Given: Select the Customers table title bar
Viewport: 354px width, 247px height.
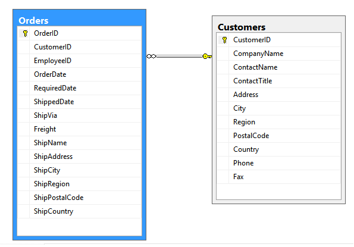Looking at the screenshot, I should [278, 27].
